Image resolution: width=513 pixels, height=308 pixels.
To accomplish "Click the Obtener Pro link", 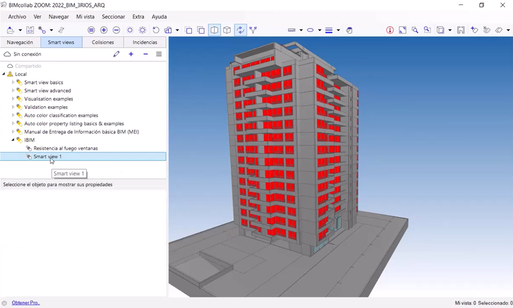I will pos(26,303).
